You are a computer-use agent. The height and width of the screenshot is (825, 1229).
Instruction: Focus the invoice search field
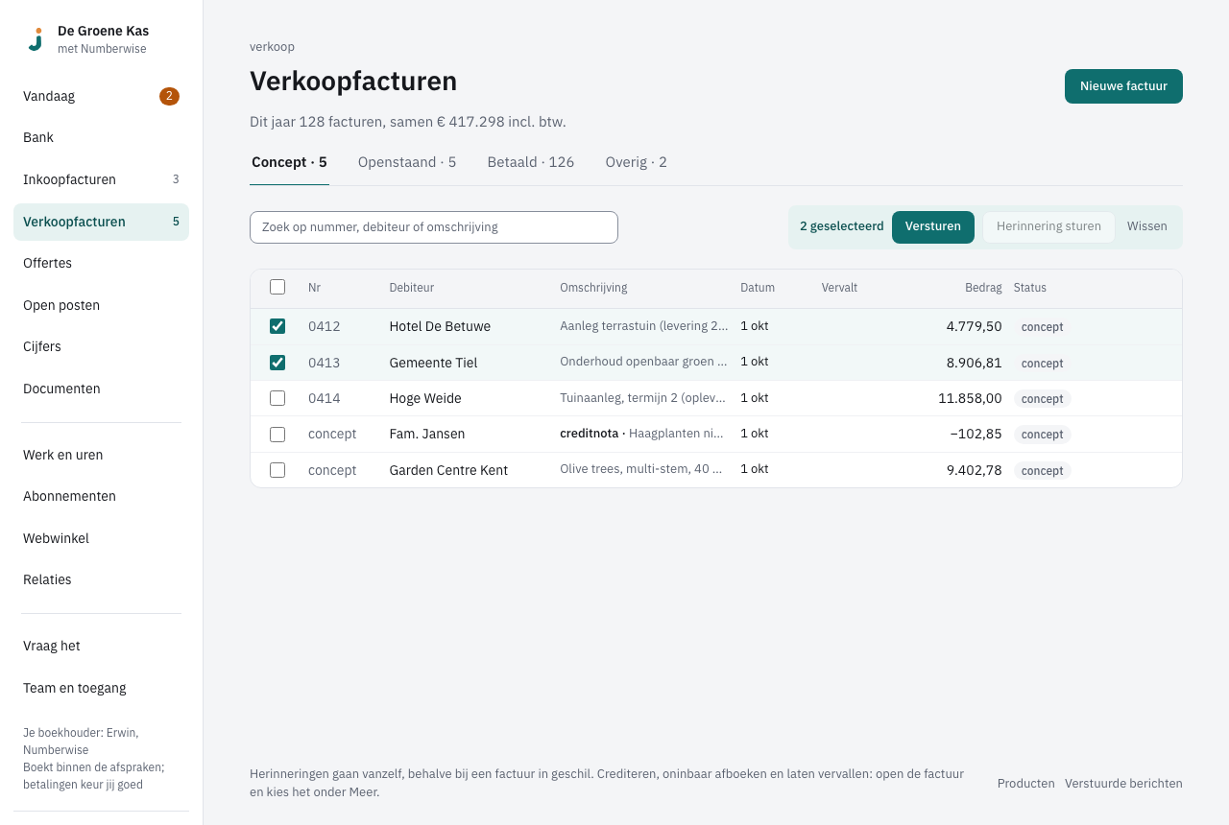point(434,227)
